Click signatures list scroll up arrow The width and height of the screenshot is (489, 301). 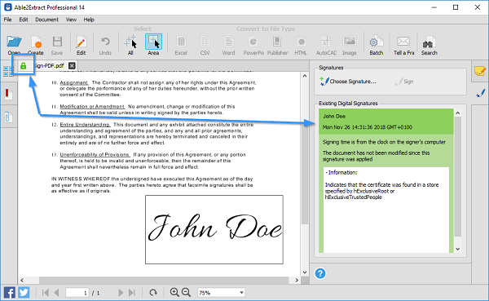pos(457,113)
